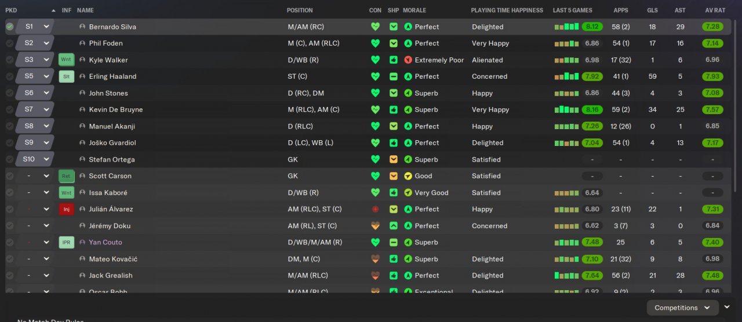Click Kevin De Bruyne's last 5 games form bars
742x322 pixels.
566,109
